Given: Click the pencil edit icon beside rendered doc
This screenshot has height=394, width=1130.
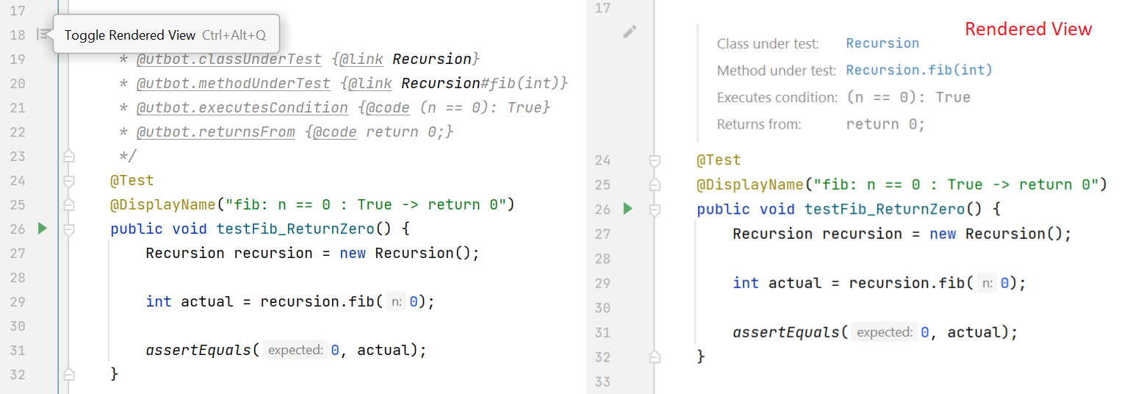Looking at the screenshot, I should point(629,32).
